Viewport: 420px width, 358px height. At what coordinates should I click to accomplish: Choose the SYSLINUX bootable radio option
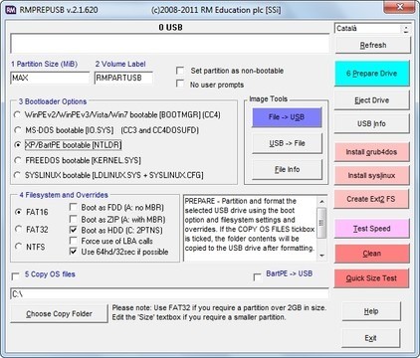17,175
